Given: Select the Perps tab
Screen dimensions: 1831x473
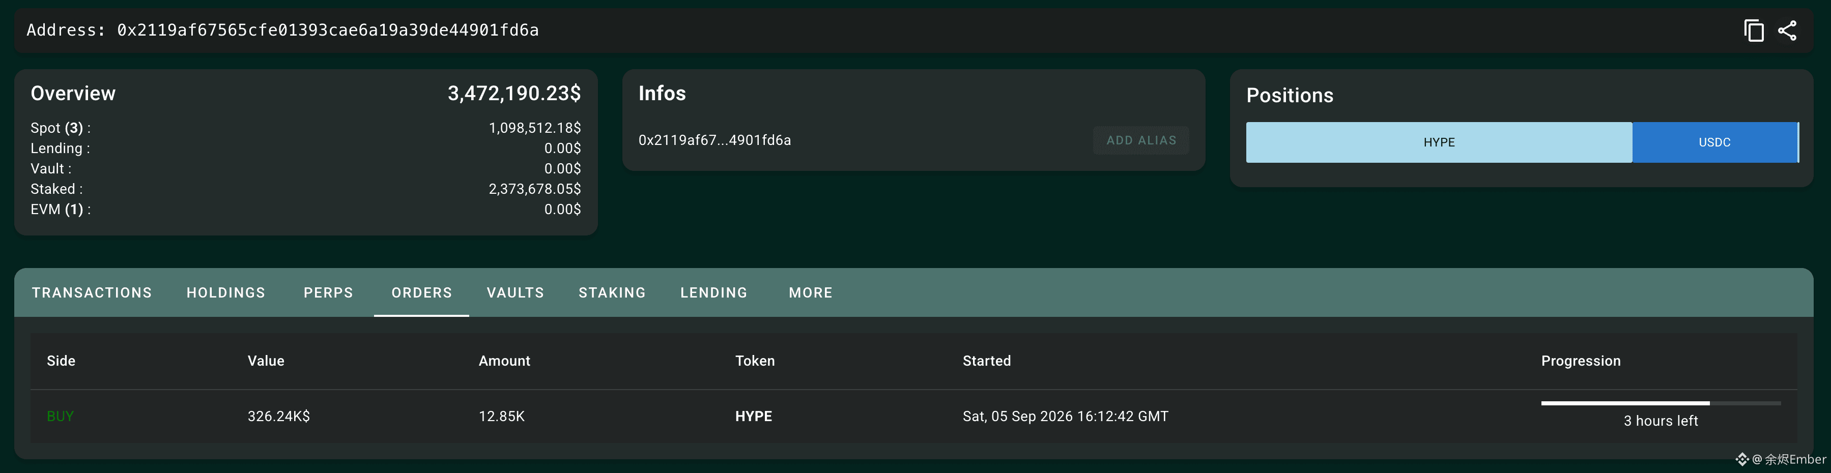Looking at the screenshot, I should click(x=328, y=292).
